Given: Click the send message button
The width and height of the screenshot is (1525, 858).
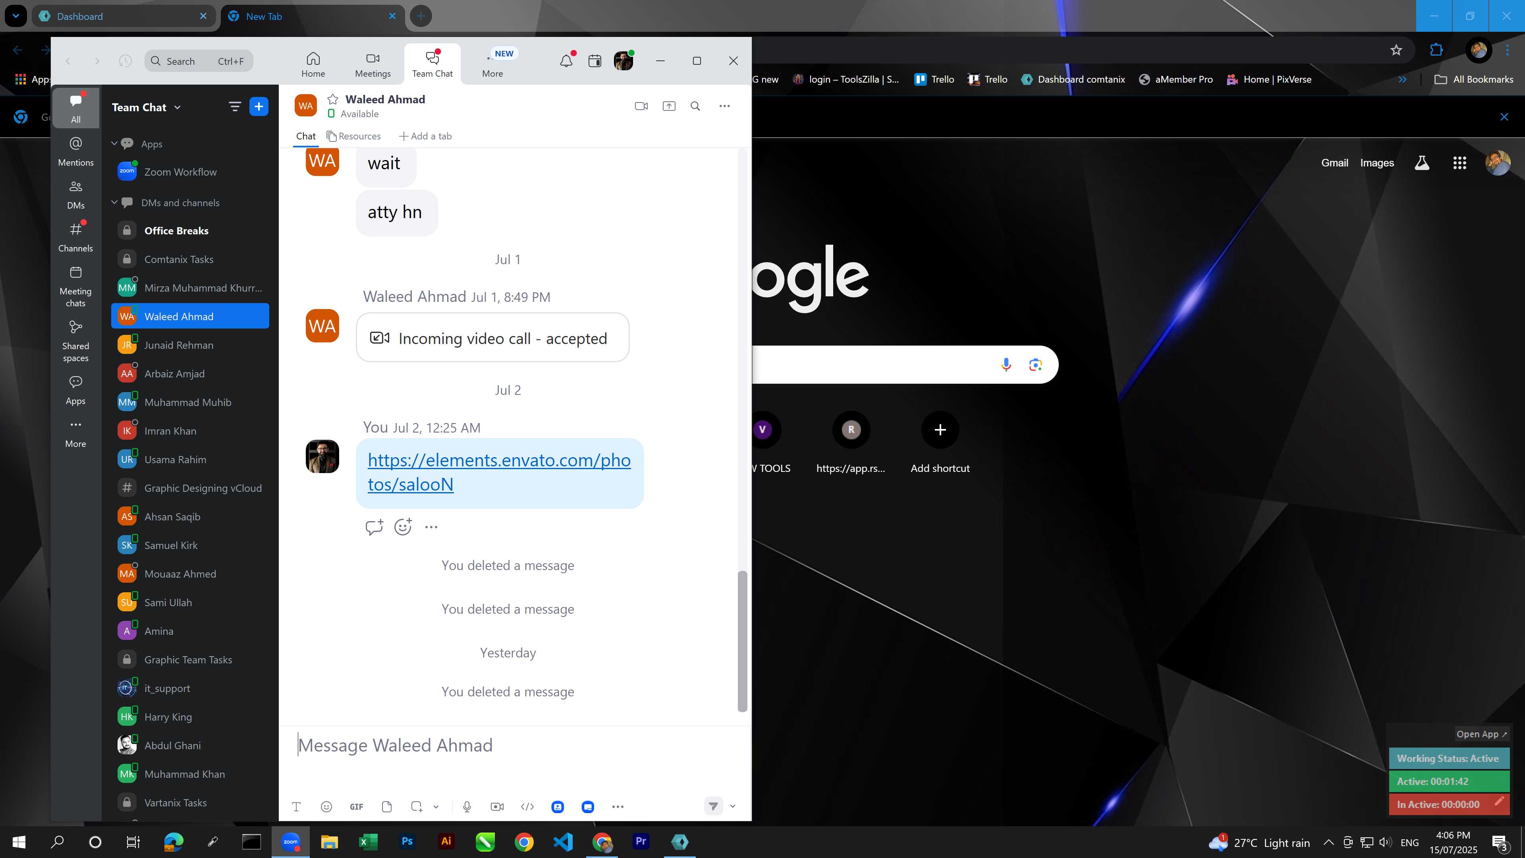Looking at the screenshot, I should coord(713,806).
